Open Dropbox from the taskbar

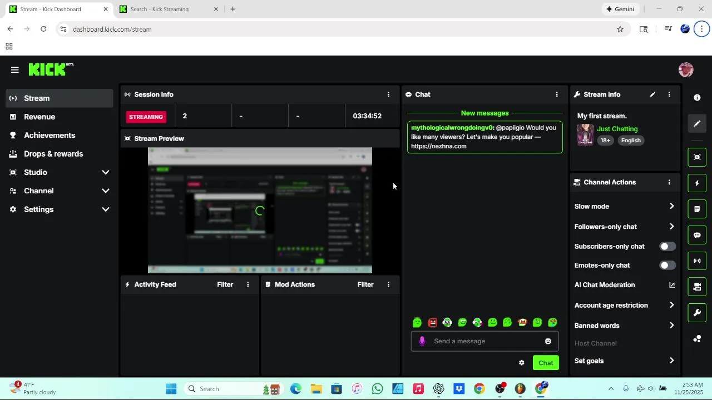tap(459, 389)
